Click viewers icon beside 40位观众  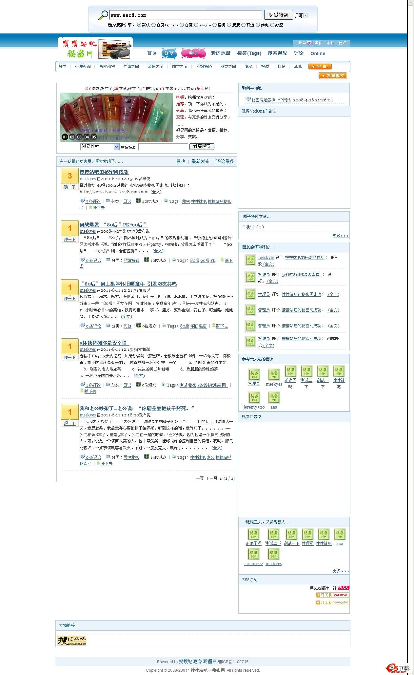click(138, 200)
